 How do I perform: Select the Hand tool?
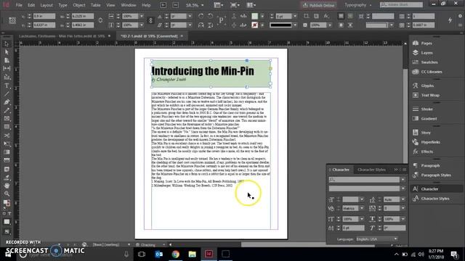pos(7,186)
